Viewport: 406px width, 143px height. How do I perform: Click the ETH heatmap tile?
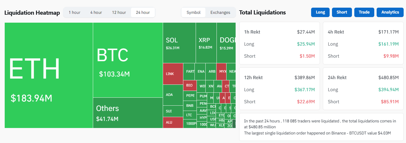49,75
